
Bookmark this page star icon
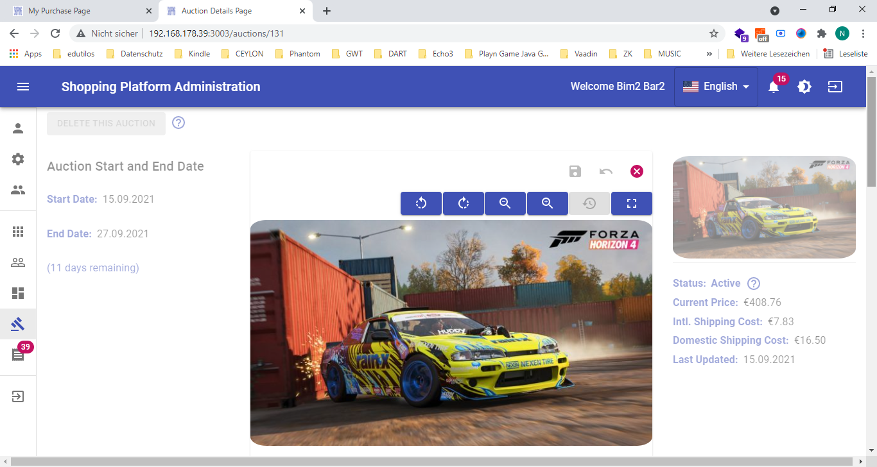pyautogui.click(x=714, y=33)
